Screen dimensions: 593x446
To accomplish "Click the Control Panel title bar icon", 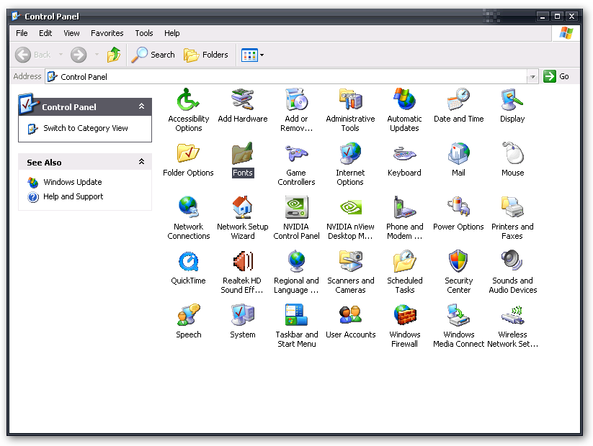I will [16, 17].
